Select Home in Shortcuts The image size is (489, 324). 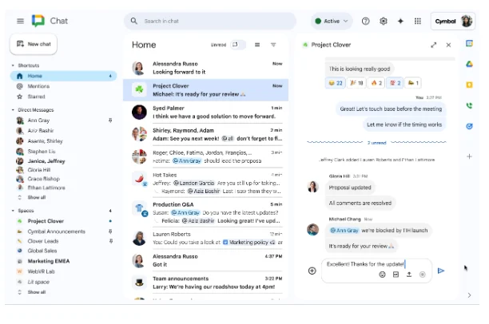coord(64,76)
